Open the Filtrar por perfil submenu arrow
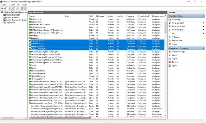The width and height of the screenshot is (206, 123). click(203, 23)
